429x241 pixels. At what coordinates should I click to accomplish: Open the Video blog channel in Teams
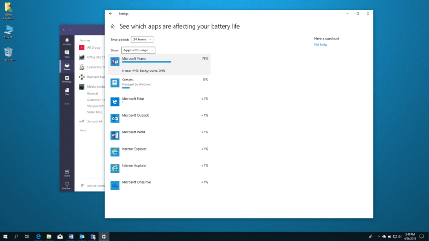[x=94, y=112]
